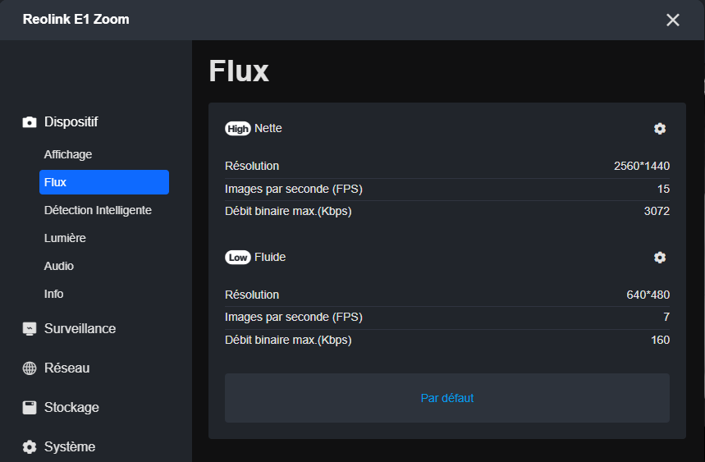Viewport: 705px width, 462px height.
Task: Click the Réseau globe icon
Action: click(30, 368)
